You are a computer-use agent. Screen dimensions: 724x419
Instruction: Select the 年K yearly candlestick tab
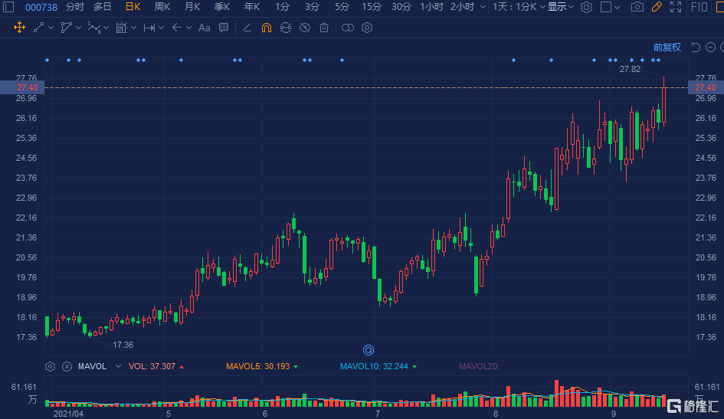[x=252, y=7]
